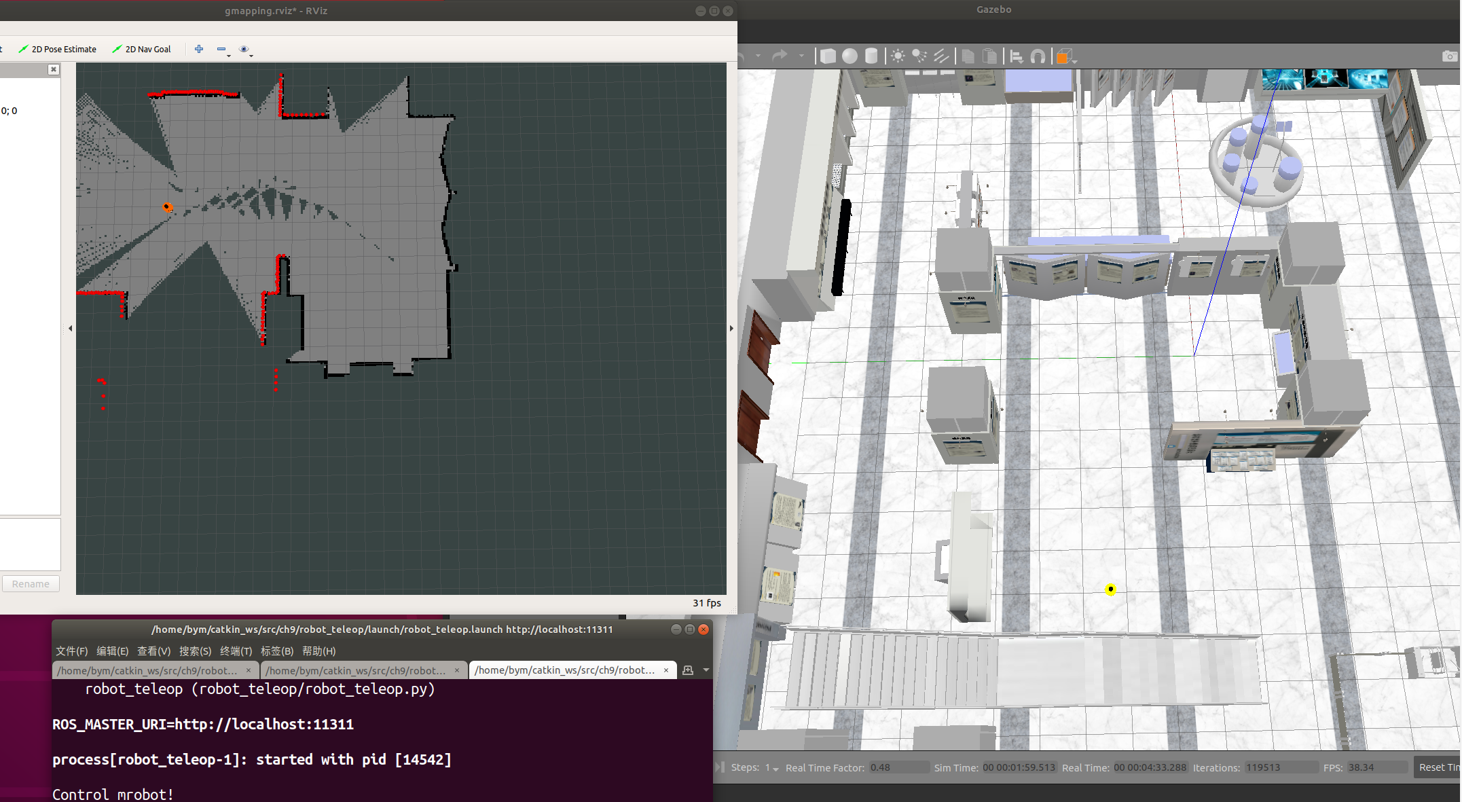Click the blue plus add-tool icon
The image size is (1462, 802).
coord(199,49)
